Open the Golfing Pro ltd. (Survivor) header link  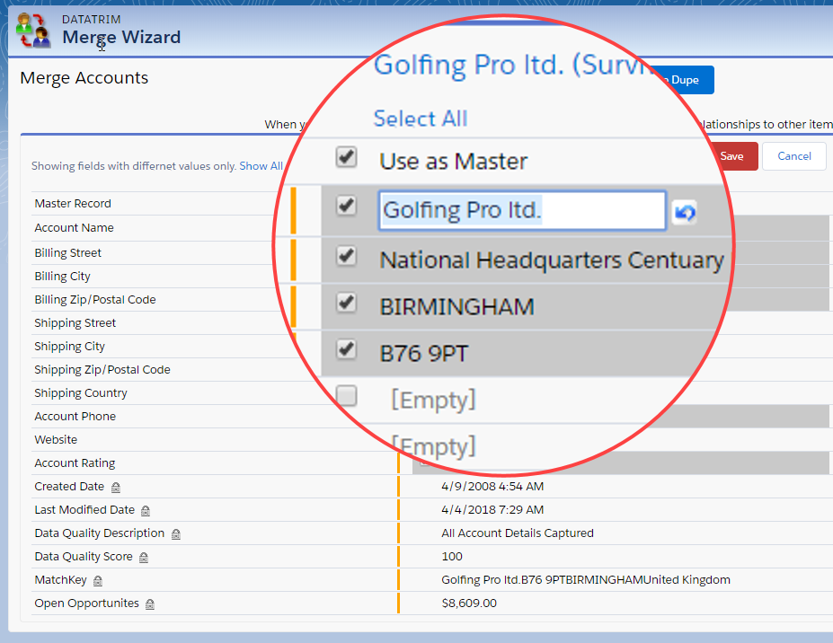click(513, 66)
